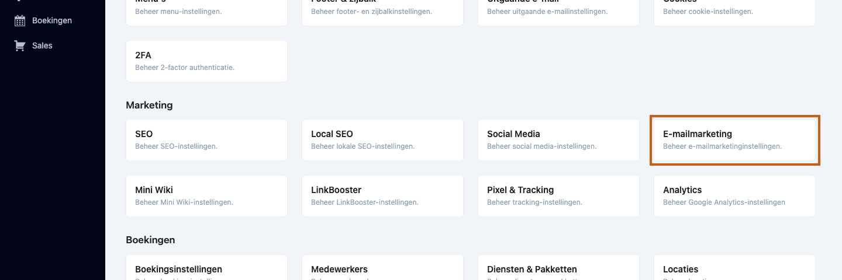Viewport: 842px width, 280px height.
Task: Select the Mini Wiki settings card
Action: [x=206, y=196]
